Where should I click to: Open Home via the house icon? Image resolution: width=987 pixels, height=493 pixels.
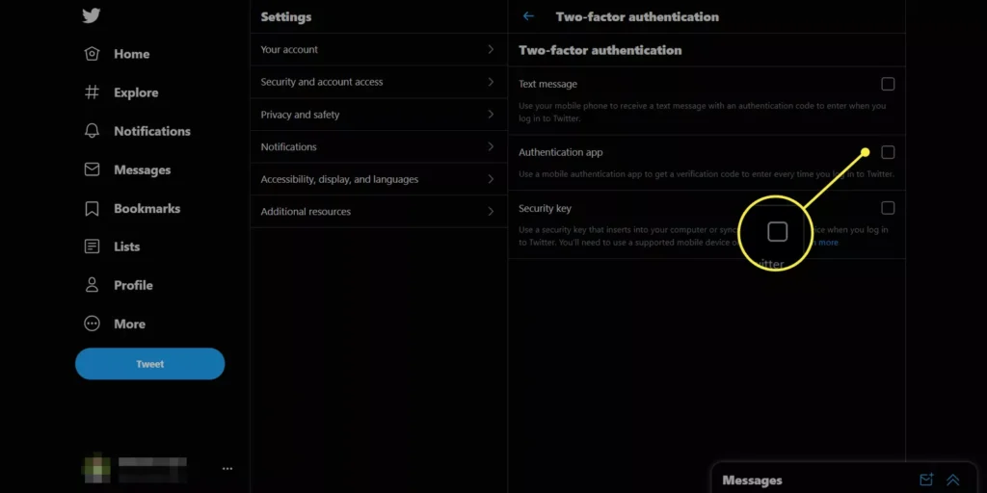pyautogui.click(x=93, y=54)
